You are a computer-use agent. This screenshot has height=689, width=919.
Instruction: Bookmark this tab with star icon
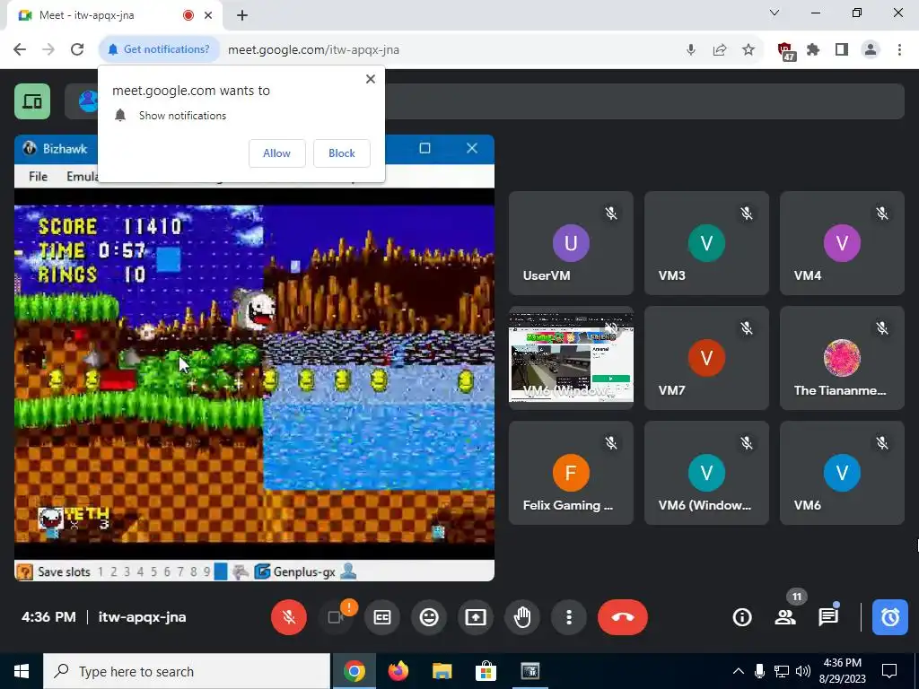[748, 50]
